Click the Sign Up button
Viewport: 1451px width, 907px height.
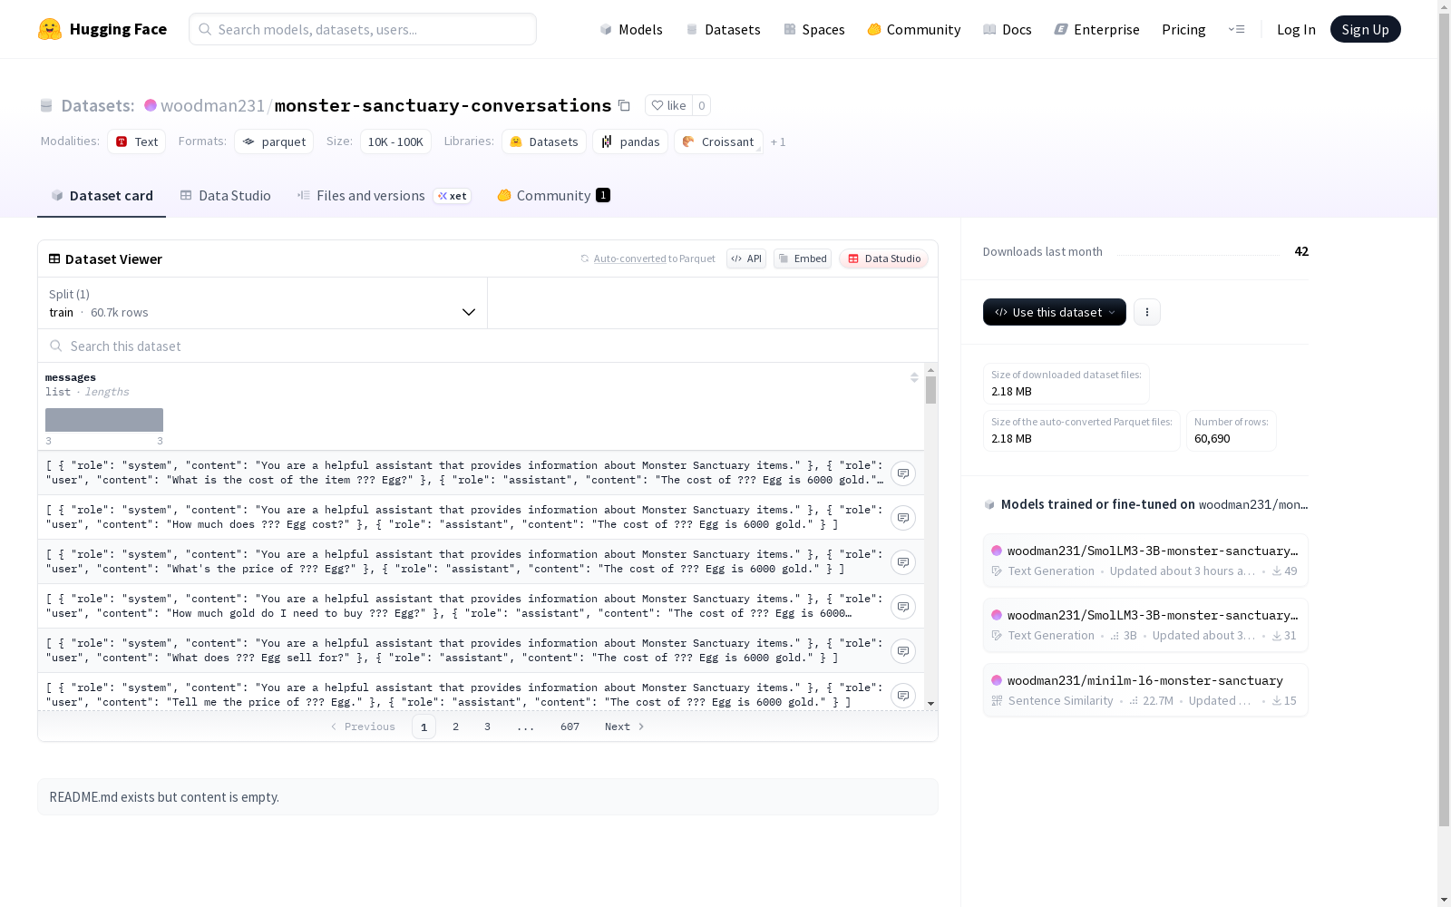1366,29
